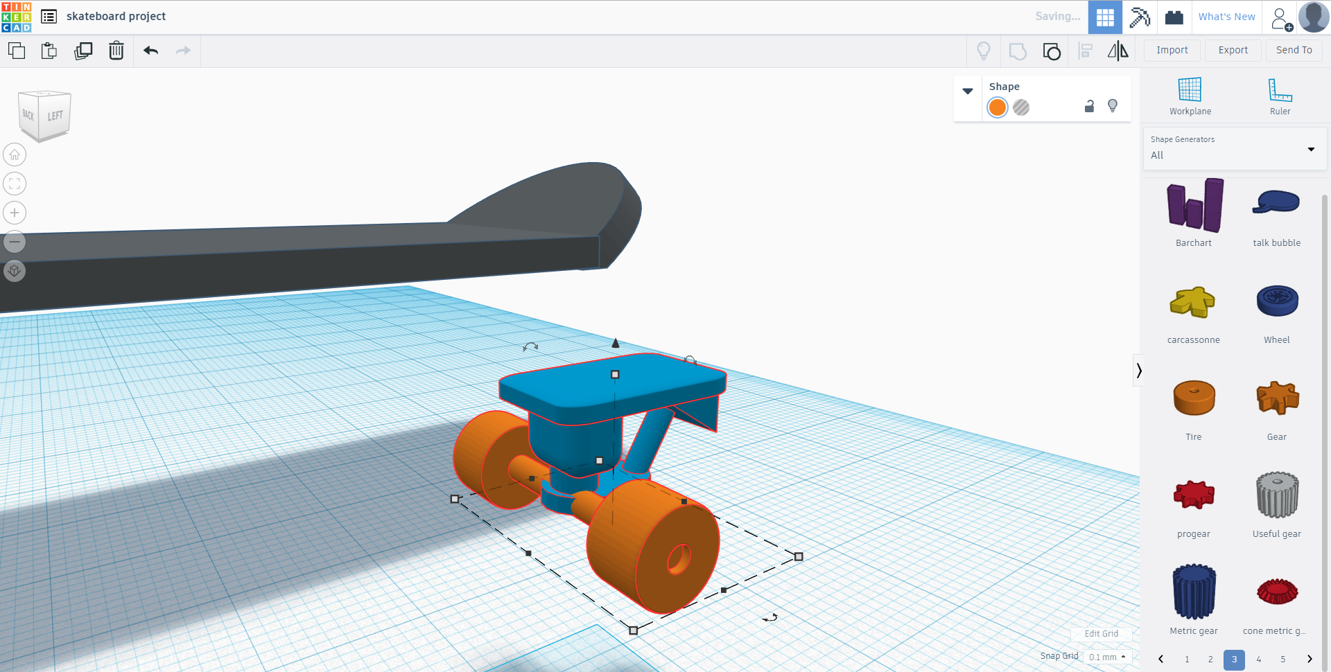Select the Ruler tool
Image resolution: width=1331 pixels, height=672 pixels.
click(1280, 96)
